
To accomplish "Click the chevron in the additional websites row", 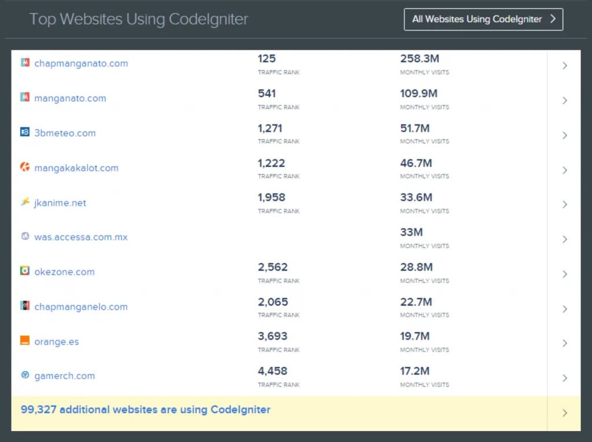I will pos(564,413).
